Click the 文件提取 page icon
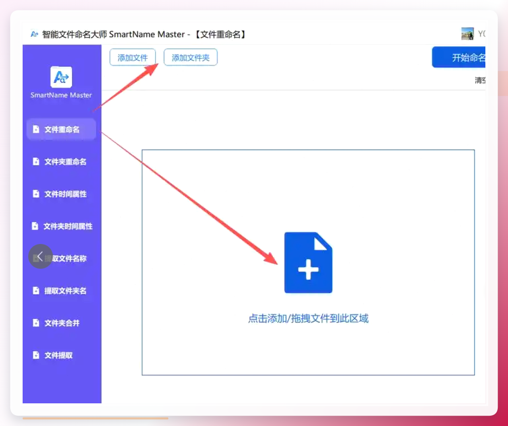Image resolution: width=508 pixels, height=426 pixels. tap(36, 355)
